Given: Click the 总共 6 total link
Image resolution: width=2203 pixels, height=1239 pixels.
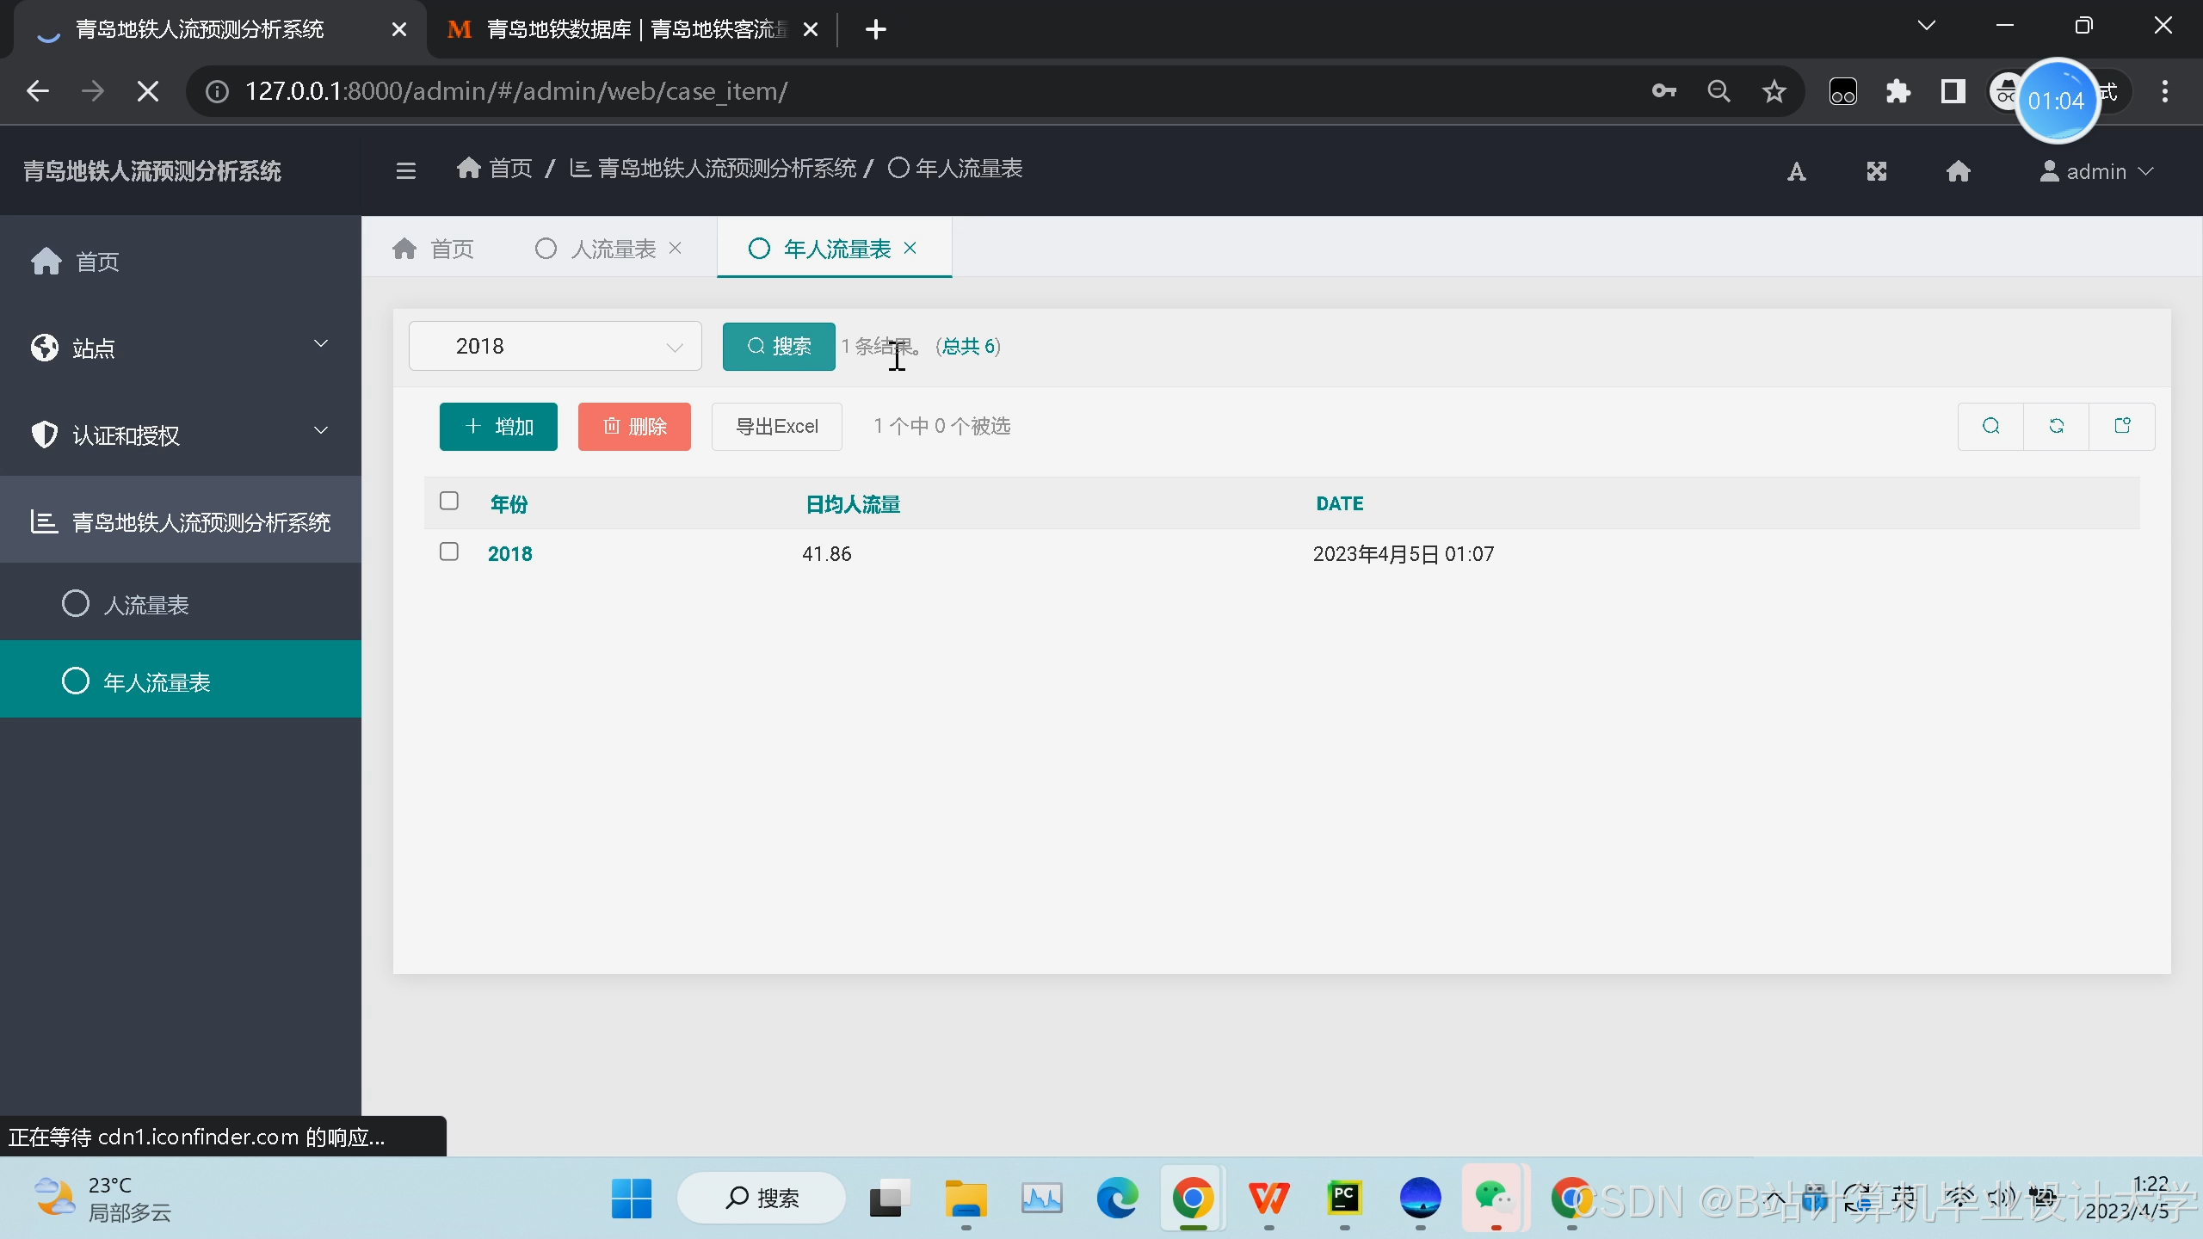Looking at the screenshot, I should point(969,346).
